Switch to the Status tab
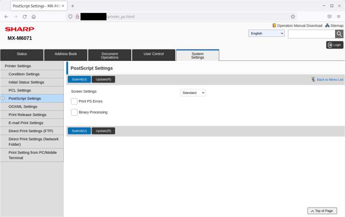This screenshot has width=345, height=217. click(x=22, y=55)
